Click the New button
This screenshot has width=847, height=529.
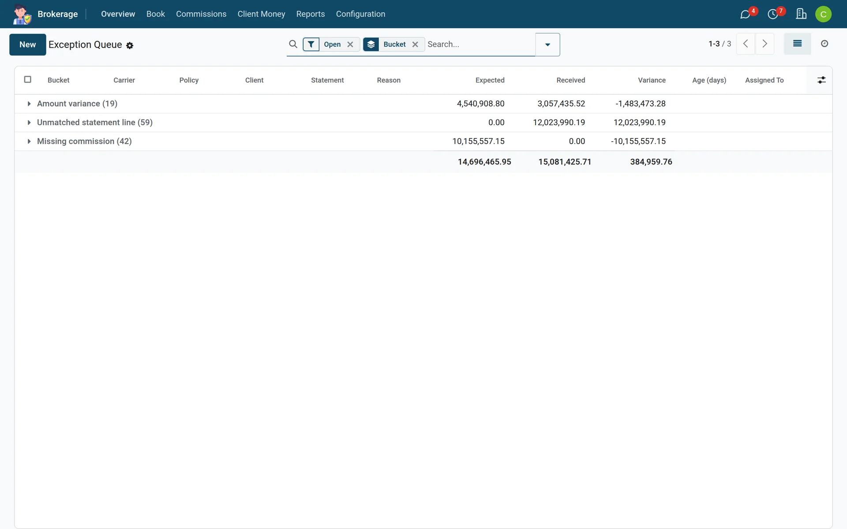pos(27,45)
